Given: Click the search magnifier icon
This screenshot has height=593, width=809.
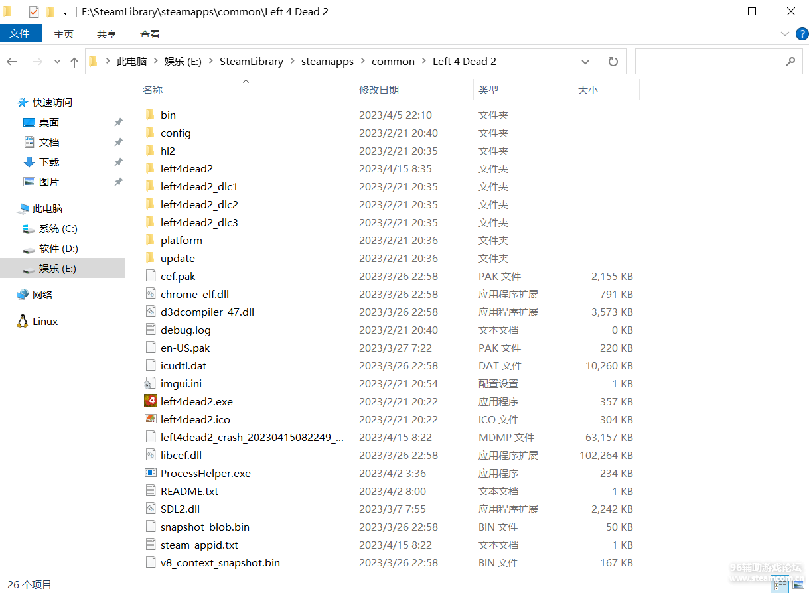Looking at the screenshot, I should pyautogui.click(x=790, y=61).
